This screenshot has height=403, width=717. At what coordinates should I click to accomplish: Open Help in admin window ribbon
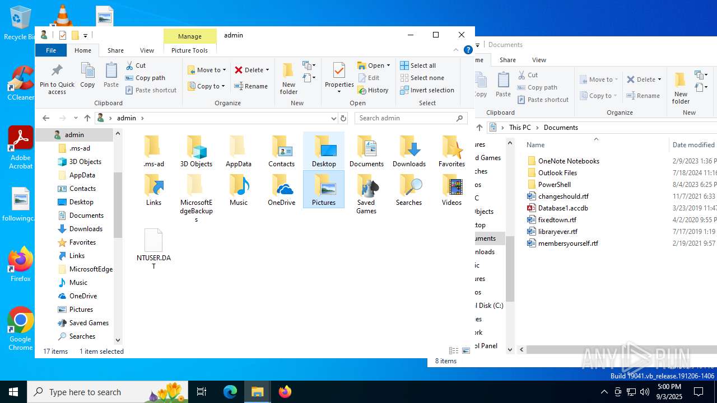468,50
